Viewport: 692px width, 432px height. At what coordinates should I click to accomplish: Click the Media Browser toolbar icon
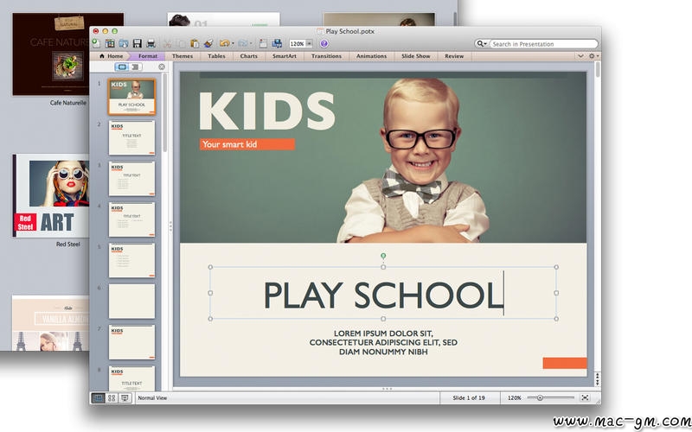coord(277,43)
